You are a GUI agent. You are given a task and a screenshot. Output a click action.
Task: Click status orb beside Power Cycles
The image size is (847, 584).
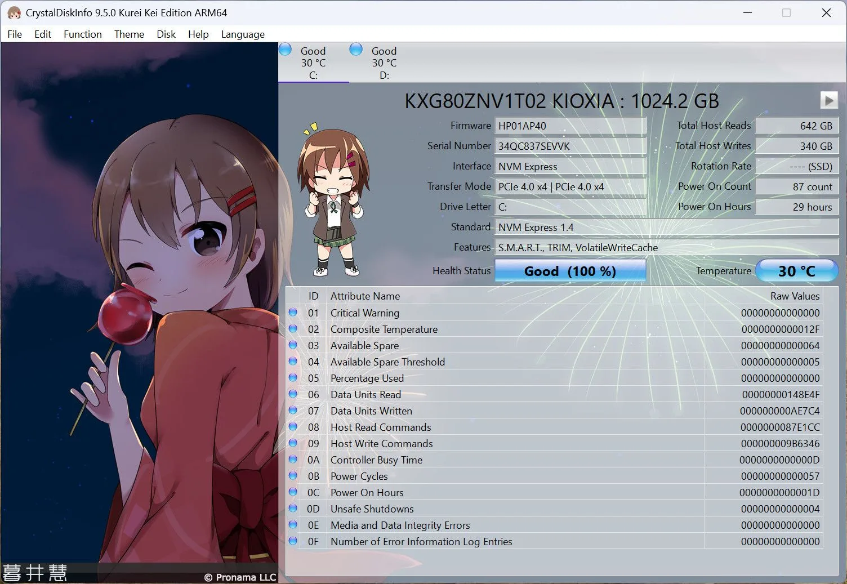pos(293,475)
